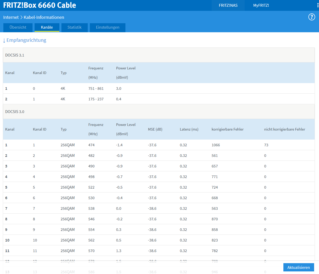Click correctable errors value 870
Image resolution: width=319 pixels, height=274 pixels.
point(215,219)
